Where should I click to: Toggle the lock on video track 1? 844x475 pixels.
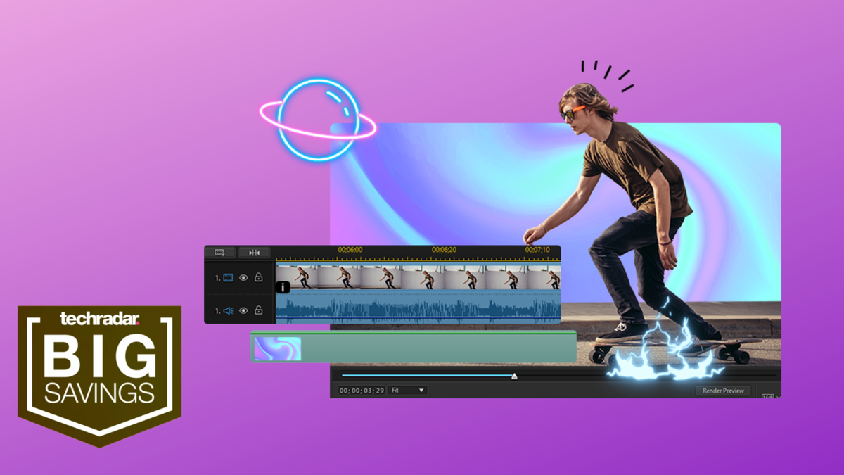(259, 277)
